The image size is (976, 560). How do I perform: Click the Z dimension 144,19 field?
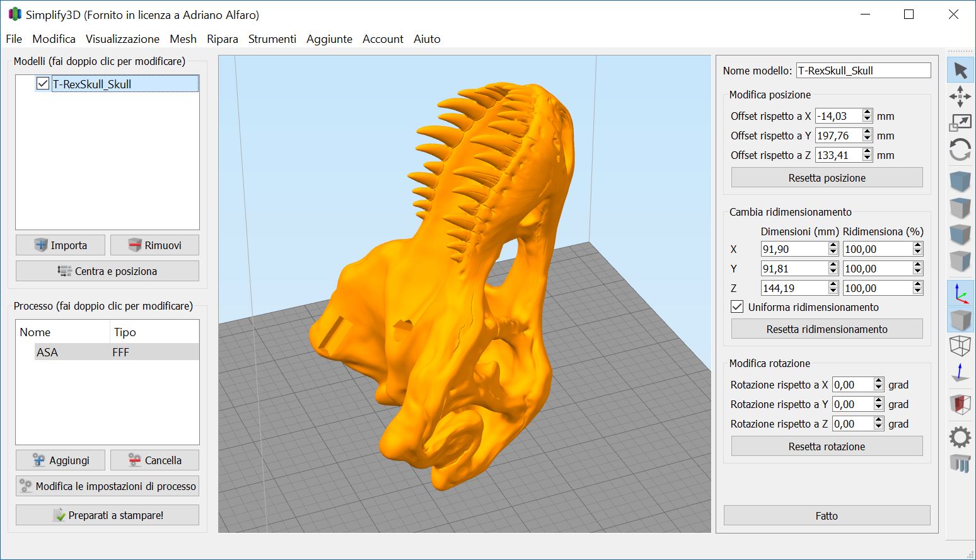(x=794, y=288)
